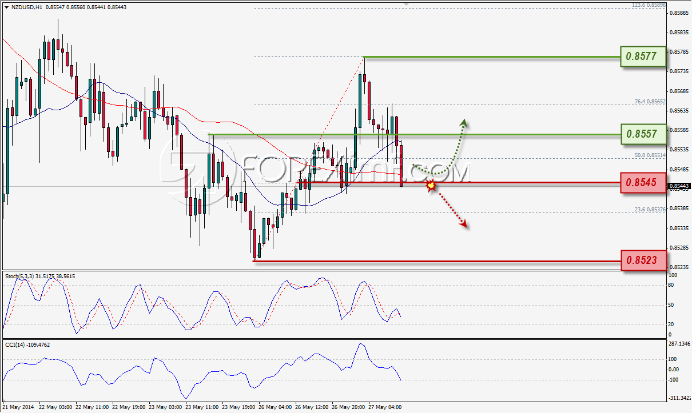
Task: Click the 0.8577 green horizontal line
Action: point(492,57)
